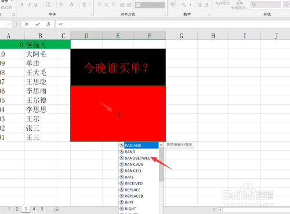Open Format as Table (套用表格格式)
Screen dimensions: 290x214
240,5
